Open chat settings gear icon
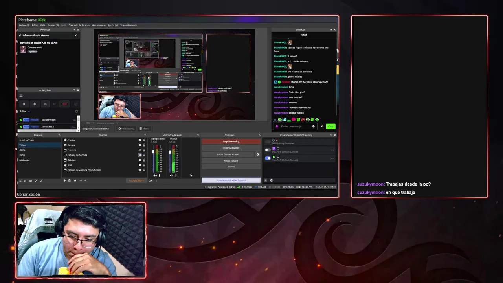This screenshot has width=503, height=283. pyautogui.click(x=322, y=127)
